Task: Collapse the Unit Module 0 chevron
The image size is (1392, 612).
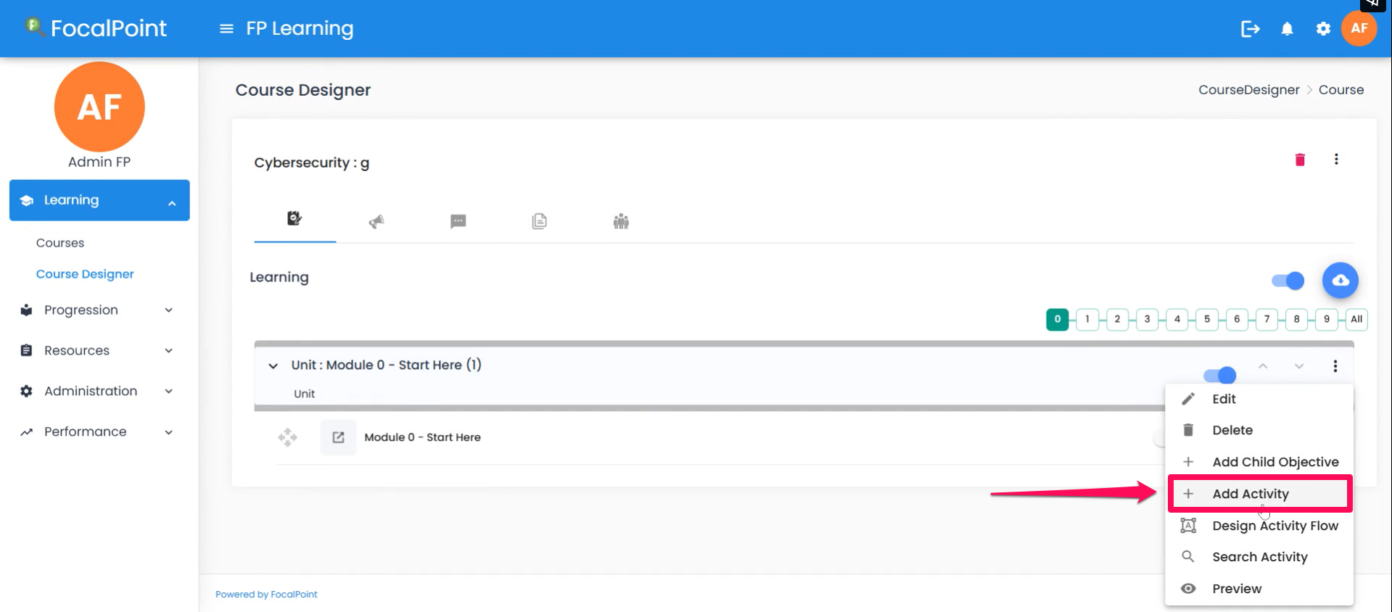Action: pos(273,366)
